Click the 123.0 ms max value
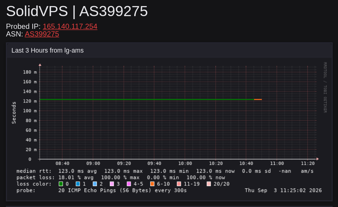 pyautogui.click(x=123, y=171)
